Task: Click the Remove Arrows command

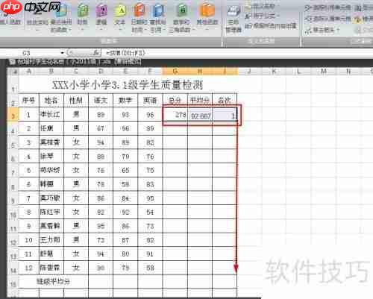Action: 323,30
